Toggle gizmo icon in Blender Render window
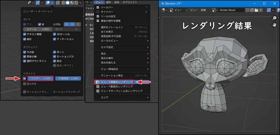 tap(269, 10)
